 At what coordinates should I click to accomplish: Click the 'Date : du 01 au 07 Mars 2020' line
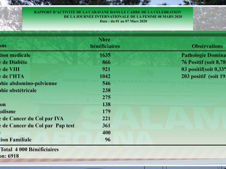123,21
